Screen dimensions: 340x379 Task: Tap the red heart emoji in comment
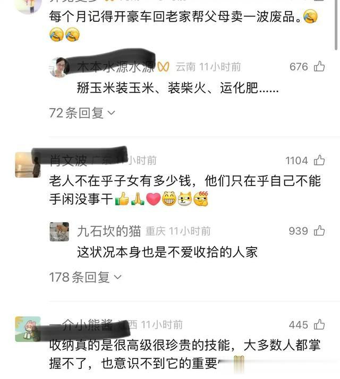tap(154, 199)
